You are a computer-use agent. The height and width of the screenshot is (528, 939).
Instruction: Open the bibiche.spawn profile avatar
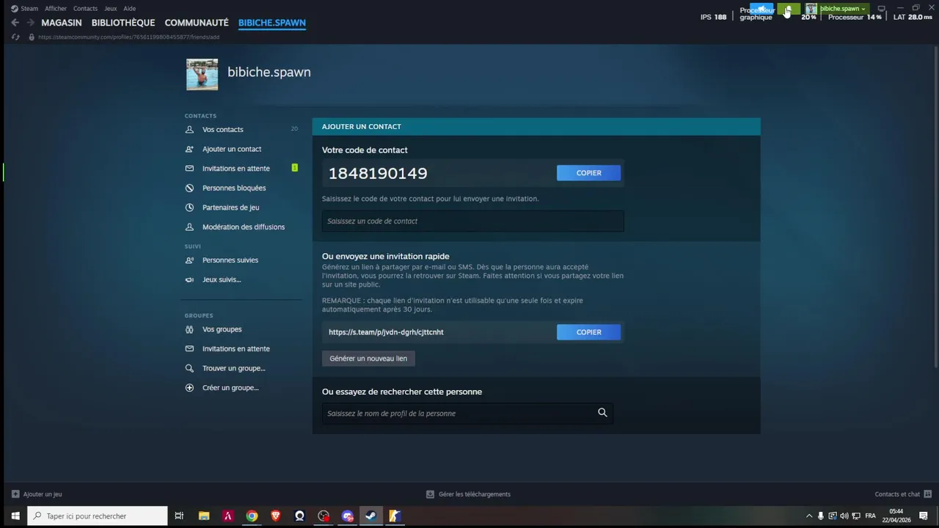click(202, 74)
